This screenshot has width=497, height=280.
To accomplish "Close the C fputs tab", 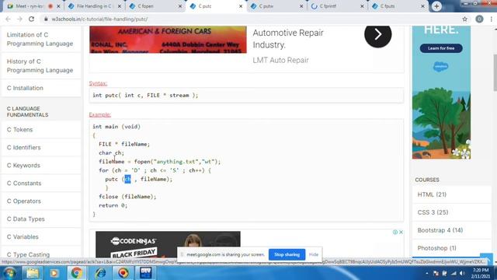I will (422, 6).
